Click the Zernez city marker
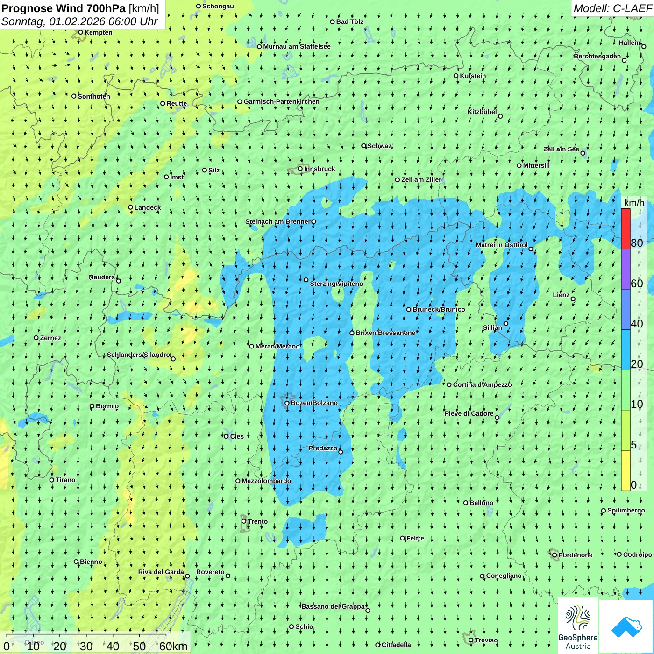The width and height of the screenshot is (654, 654). [x=36, y=338]
